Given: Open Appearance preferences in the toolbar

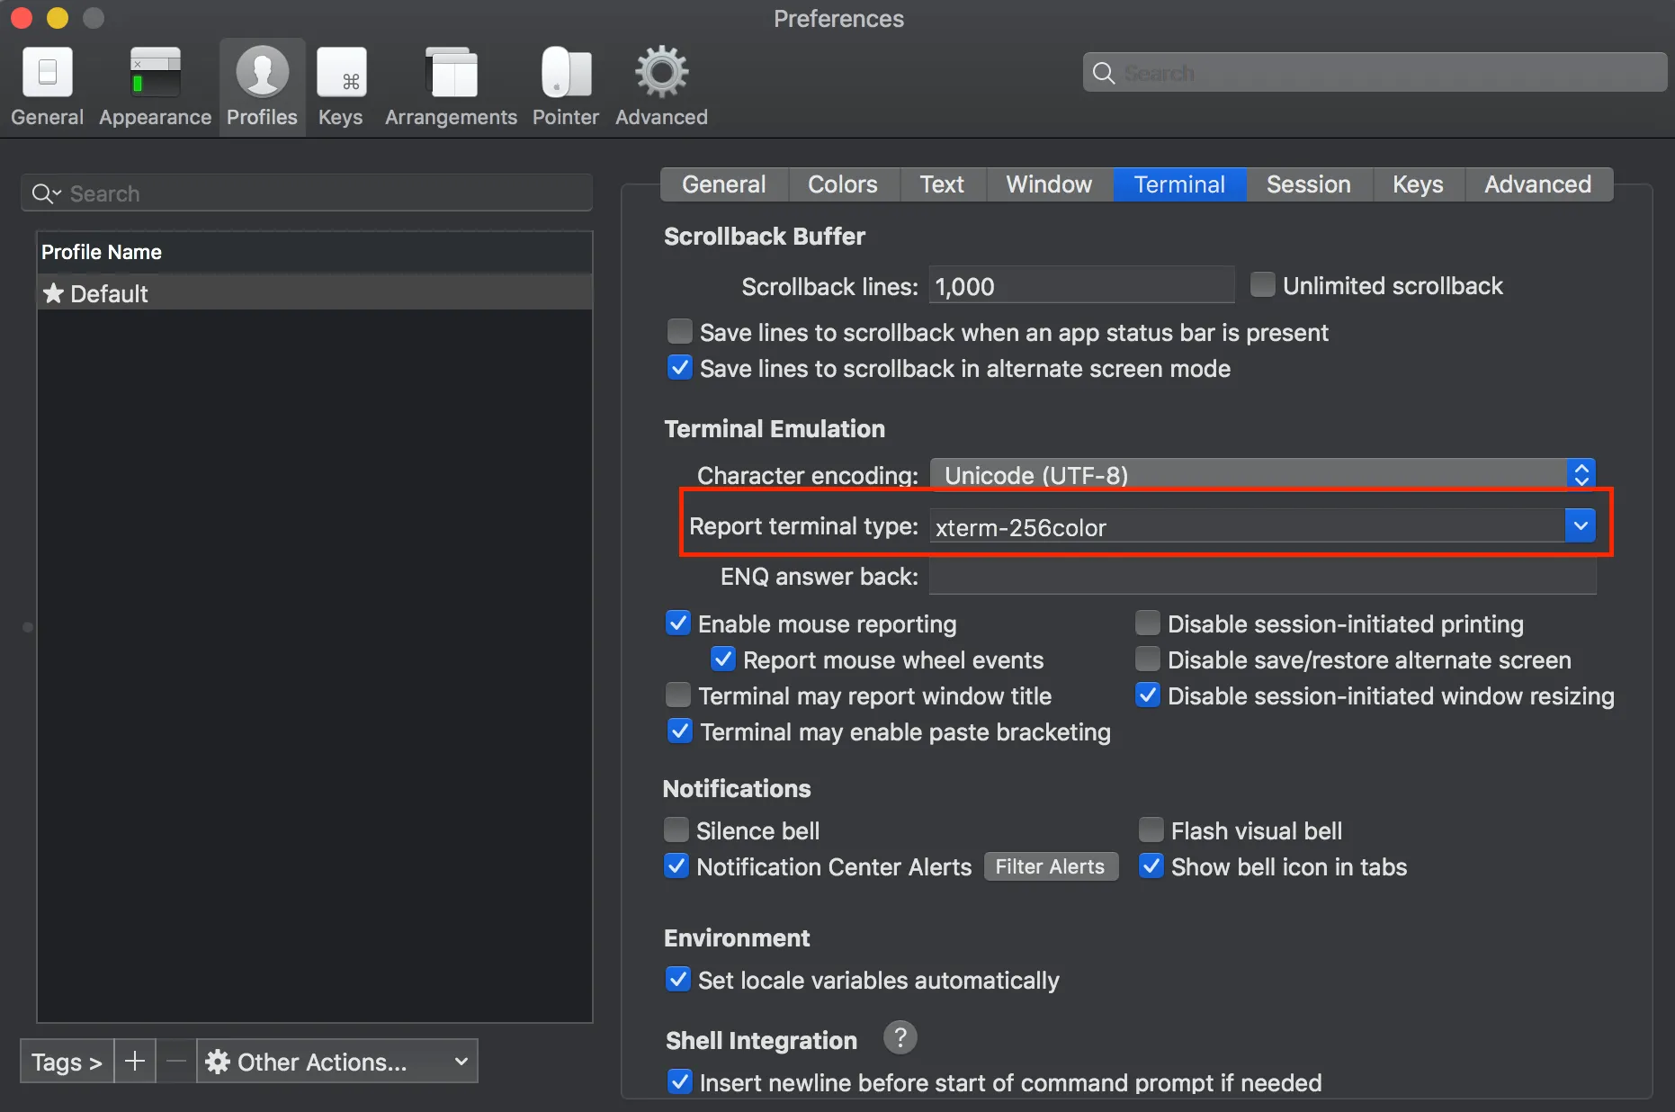Looking at the screenshot, I should pyautogui.click(x=155, y=86).
